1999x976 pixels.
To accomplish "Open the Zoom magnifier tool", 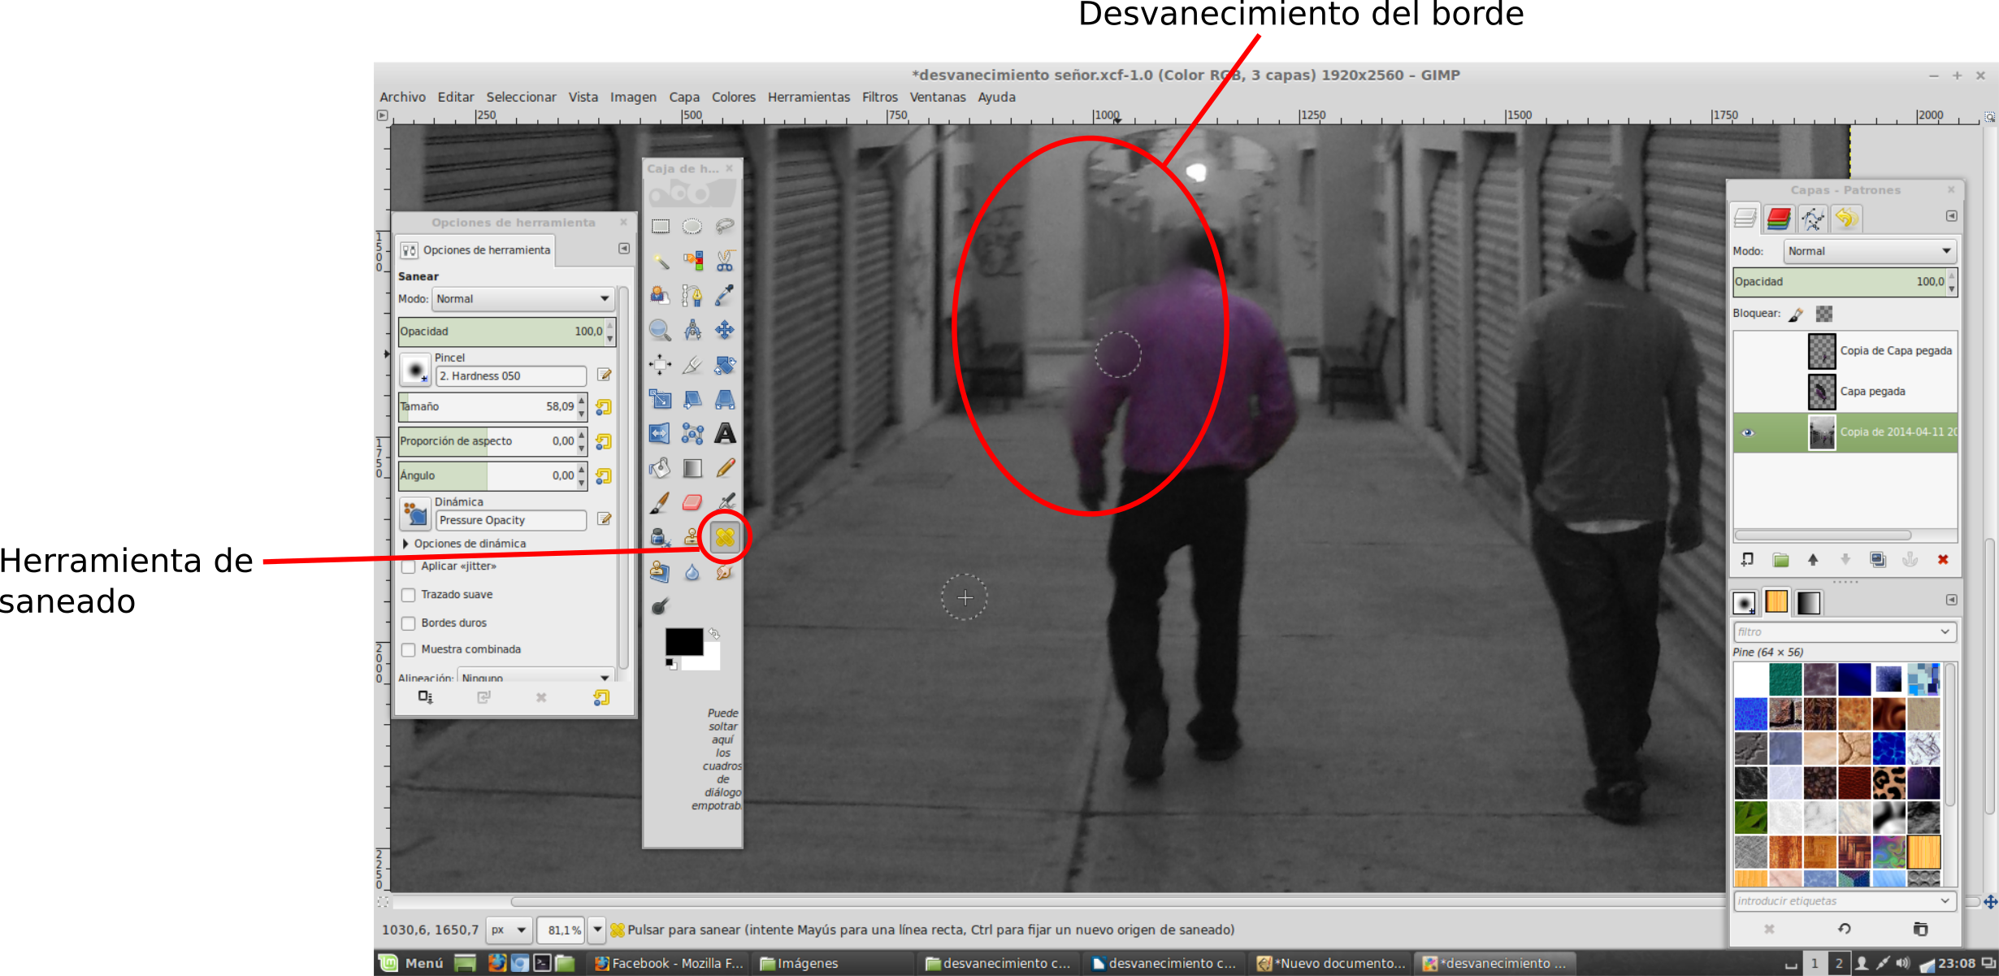I will click(660, 329).
